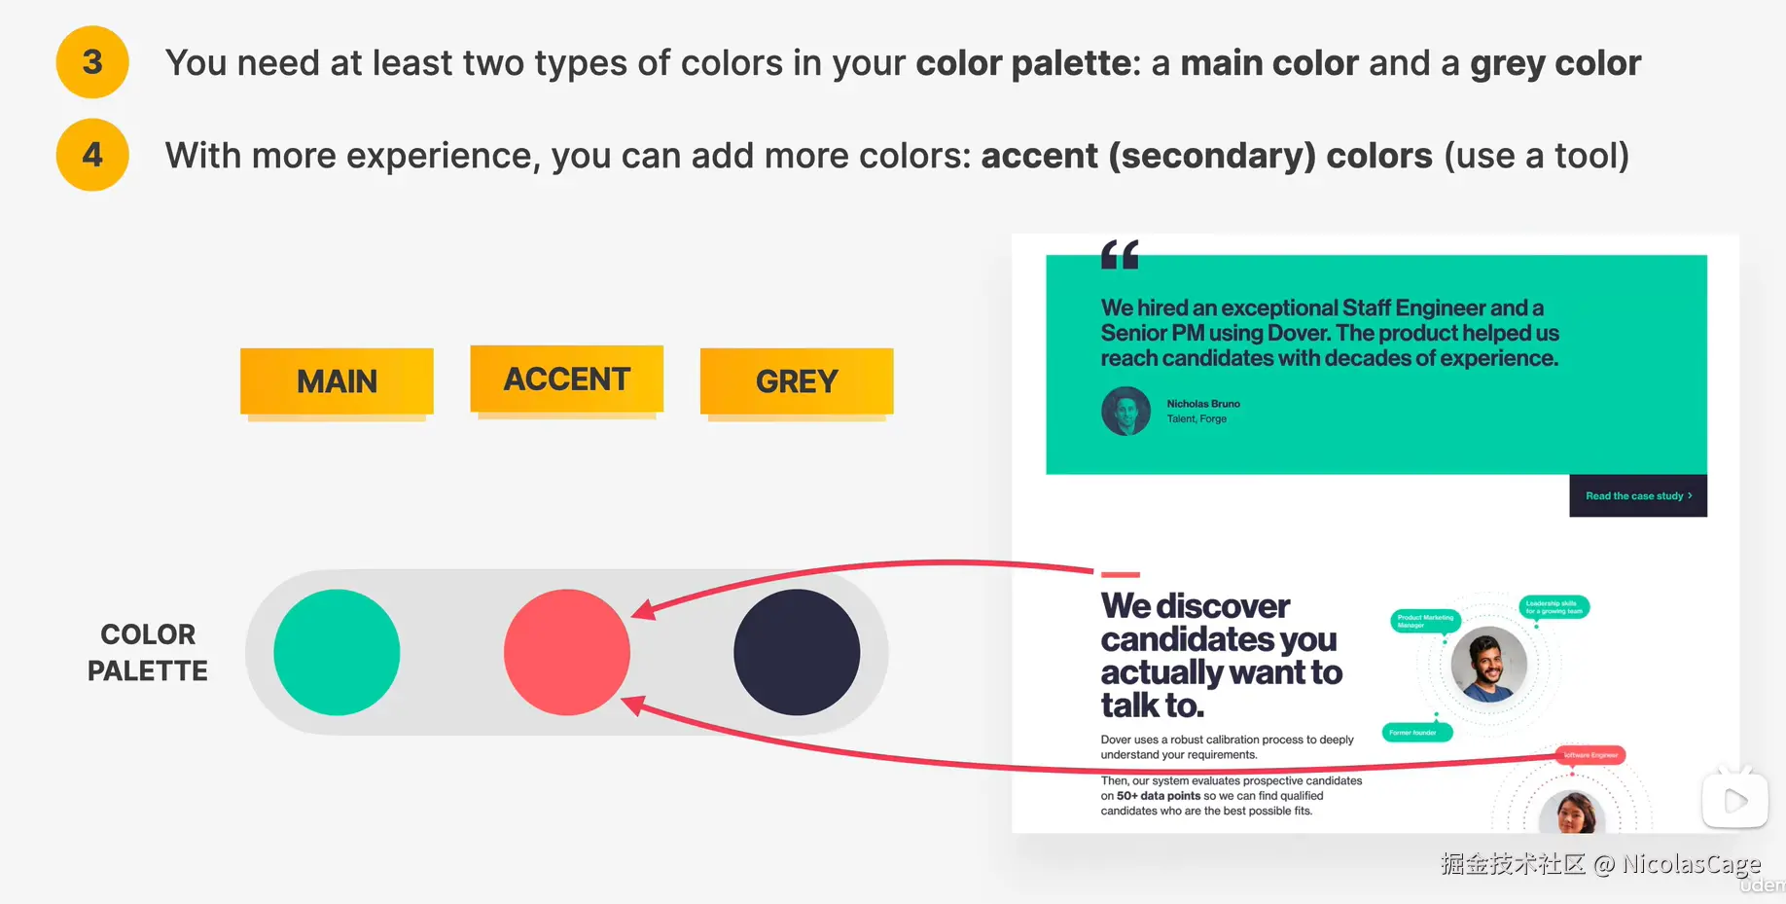Open Read the case study link
Image resolution: width=1786 pixels, height=904 pixels.
point(1638,496)
